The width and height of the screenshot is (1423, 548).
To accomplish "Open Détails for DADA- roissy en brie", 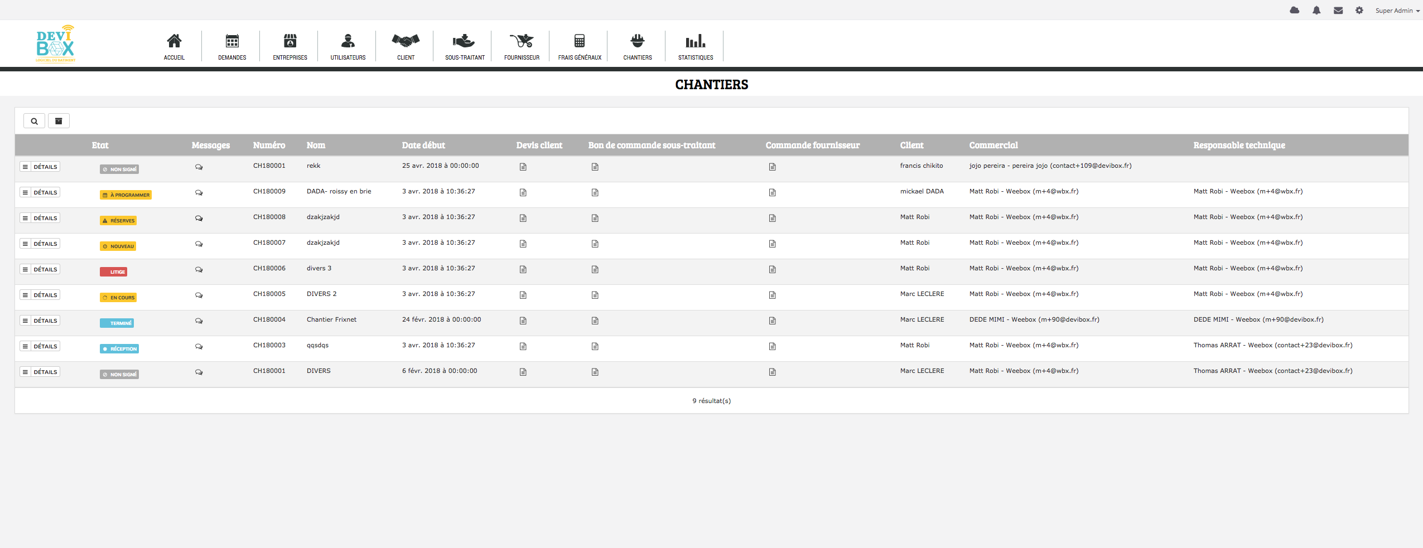I will click(x=40, y=192).
